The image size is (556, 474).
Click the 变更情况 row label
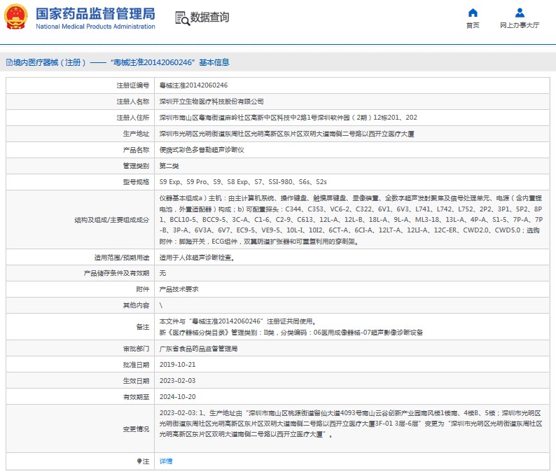136,429
